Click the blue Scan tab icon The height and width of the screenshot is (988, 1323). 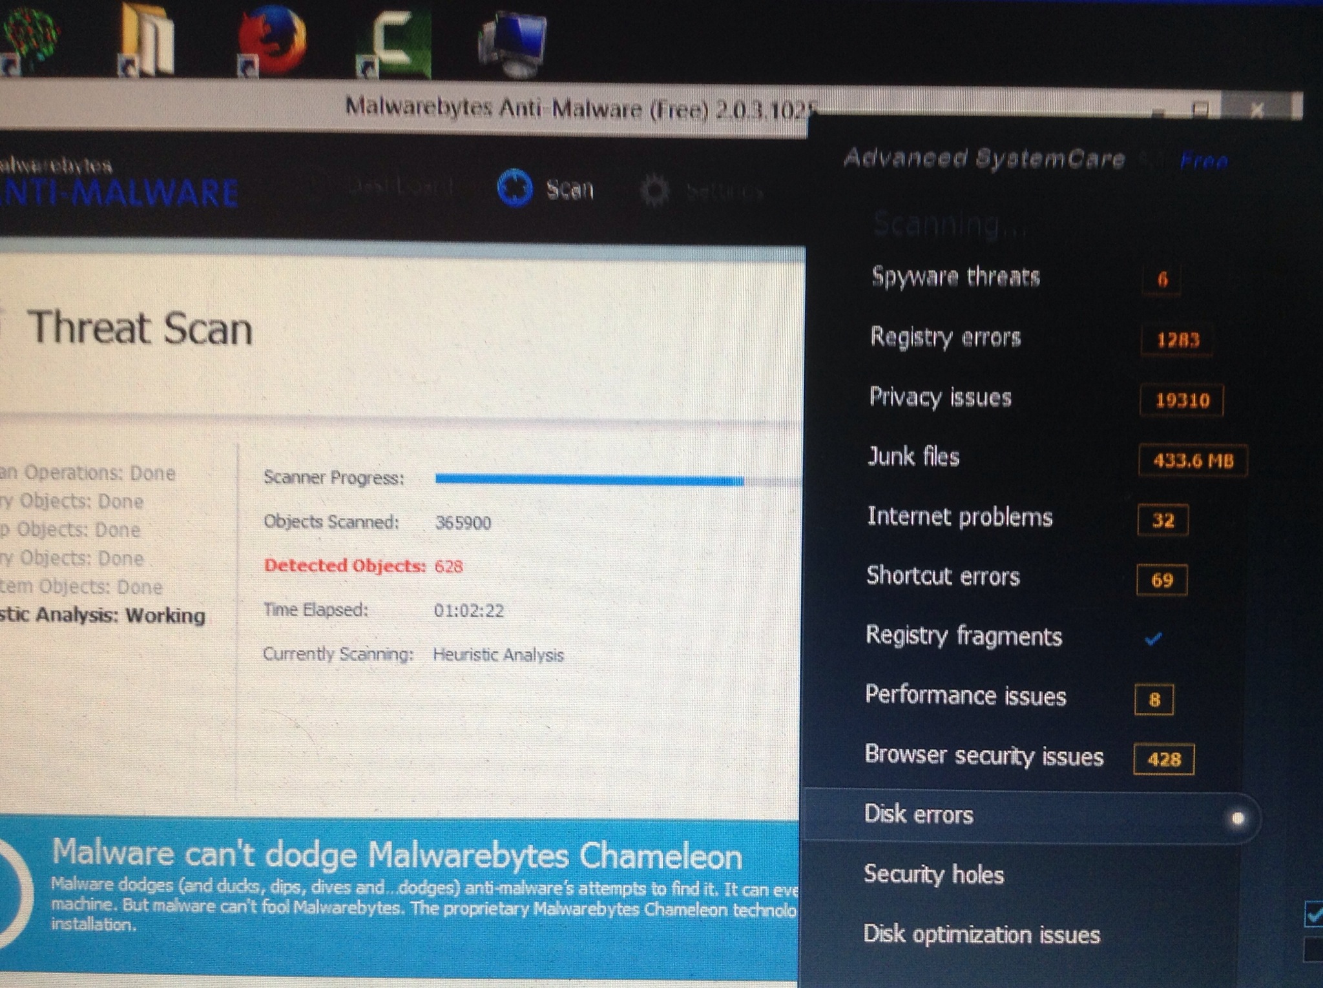point(515,188)
